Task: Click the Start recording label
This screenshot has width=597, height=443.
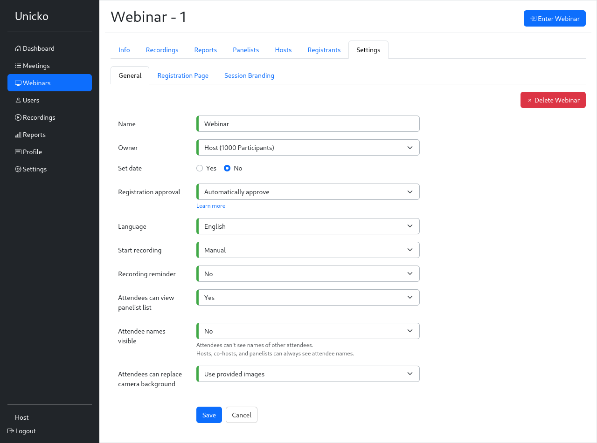Action: pos(140,250)
